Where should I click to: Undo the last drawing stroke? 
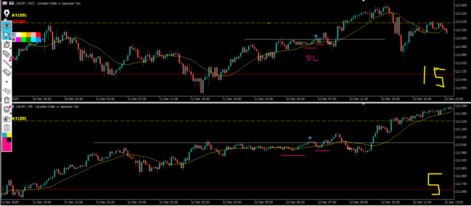tap(6, 91)
